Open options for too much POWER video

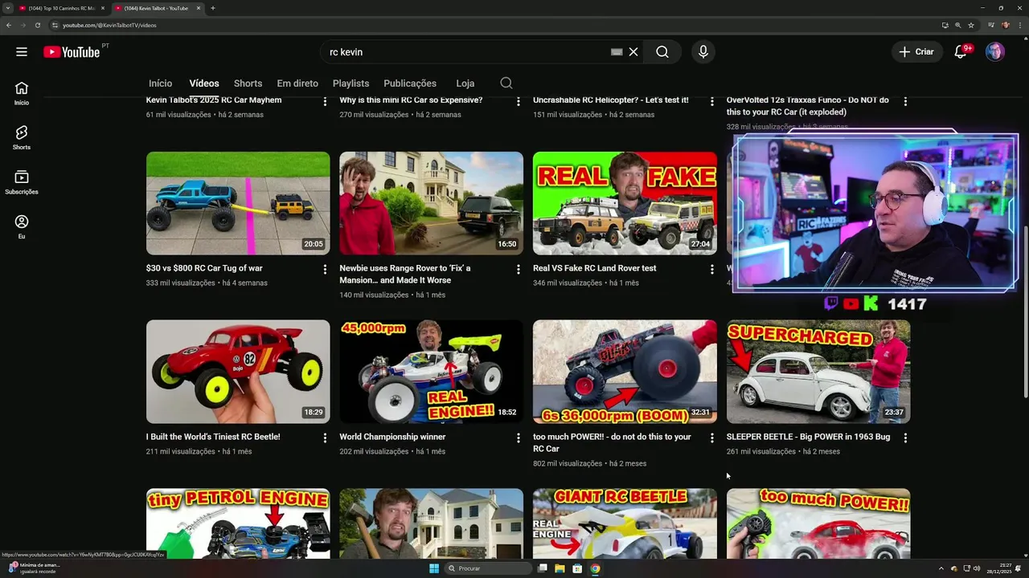point(711,438)
